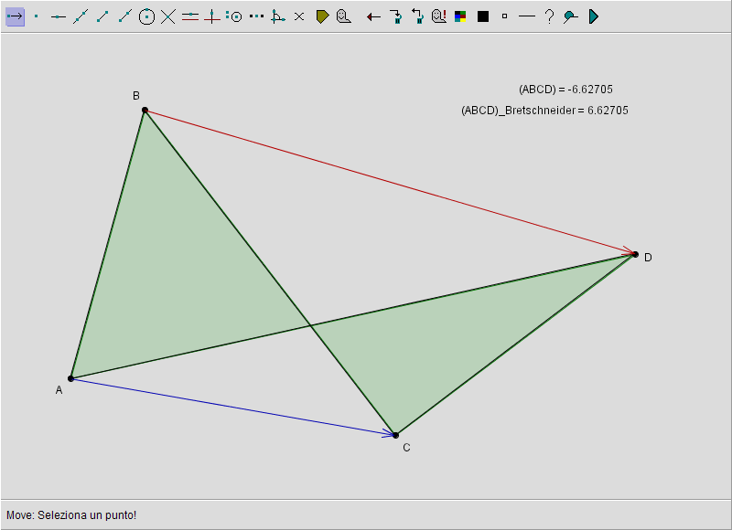The image size is (732, 530).
Task: Activate the Hide object ghost tool
Action: pyautogui.click(x=344, y=16)
